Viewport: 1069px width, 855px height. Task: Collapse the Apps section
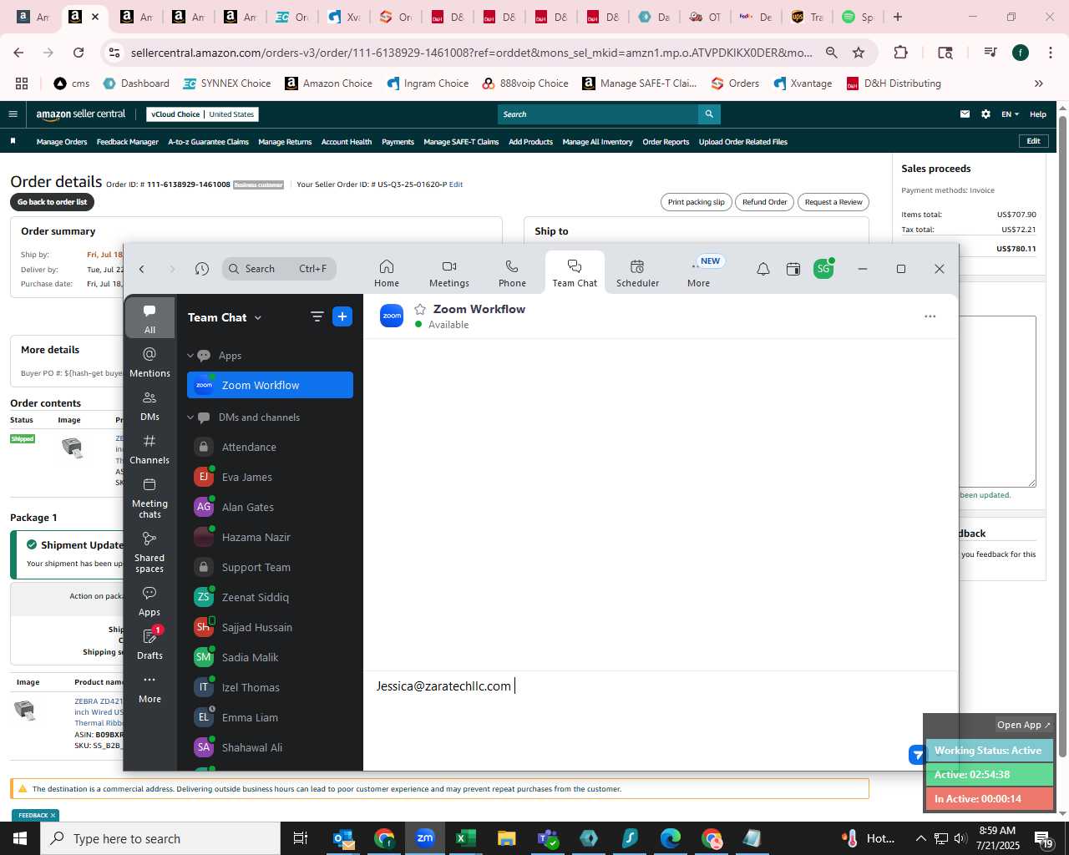click(190, 356)
